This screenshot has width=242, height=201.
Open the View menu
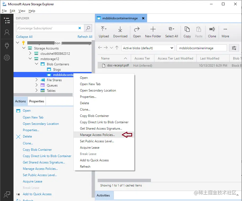pyautogui.click(x=22, y=11)
